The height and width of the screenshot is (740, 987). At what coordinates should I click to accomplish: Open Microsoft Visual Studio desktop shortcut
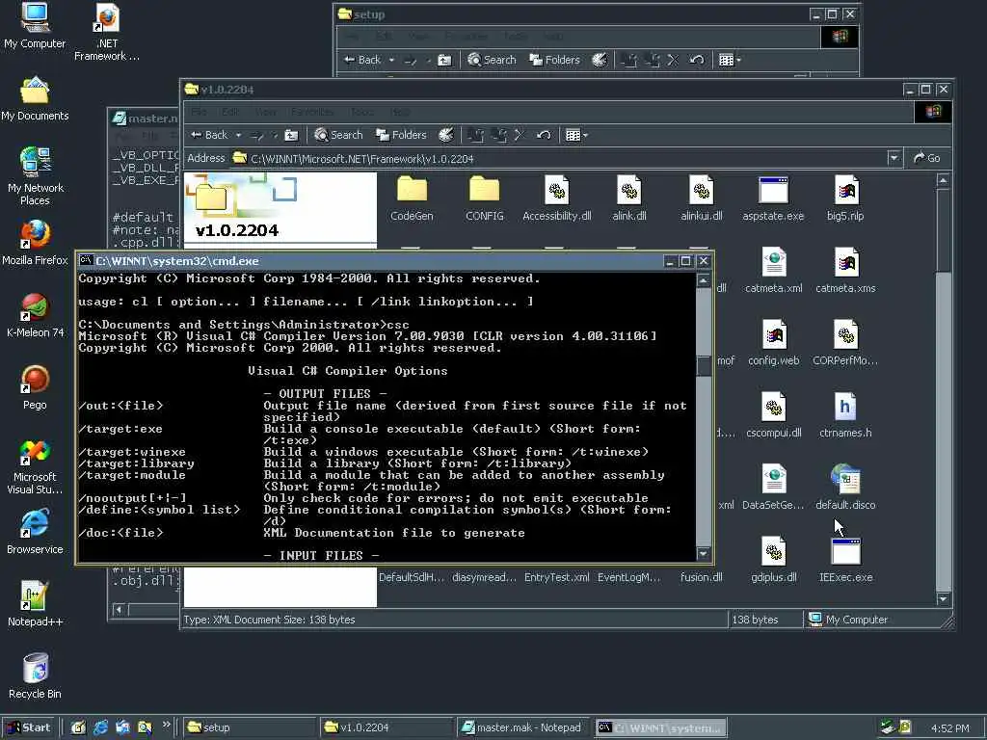[35, 465]
